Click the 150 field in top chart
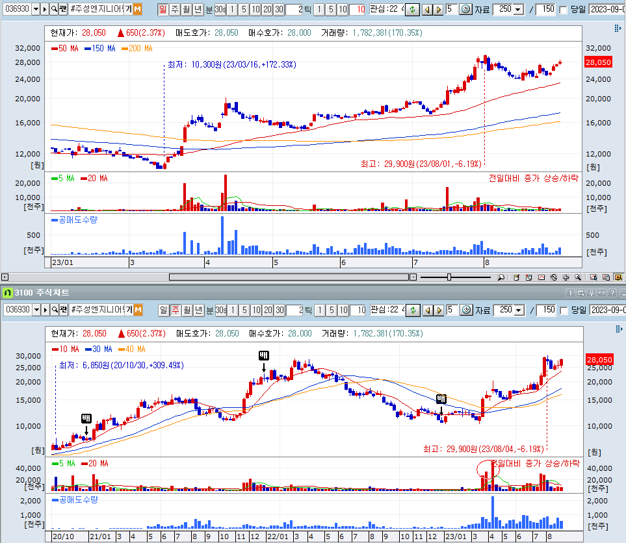The image size is (626, 543). [546, 9]
